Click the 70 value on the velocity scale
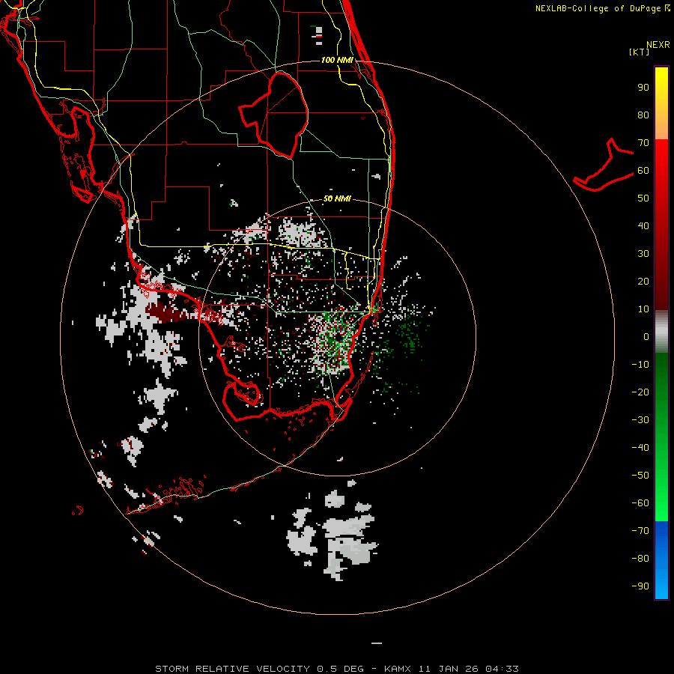This screenshot has height=674, width=674. tap(643, 143)
